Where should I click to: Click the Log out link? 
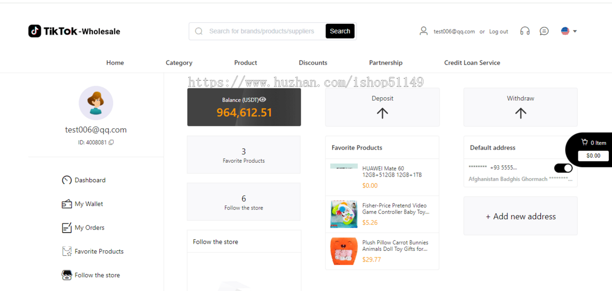pyautogui.click(x=499, y=32)
